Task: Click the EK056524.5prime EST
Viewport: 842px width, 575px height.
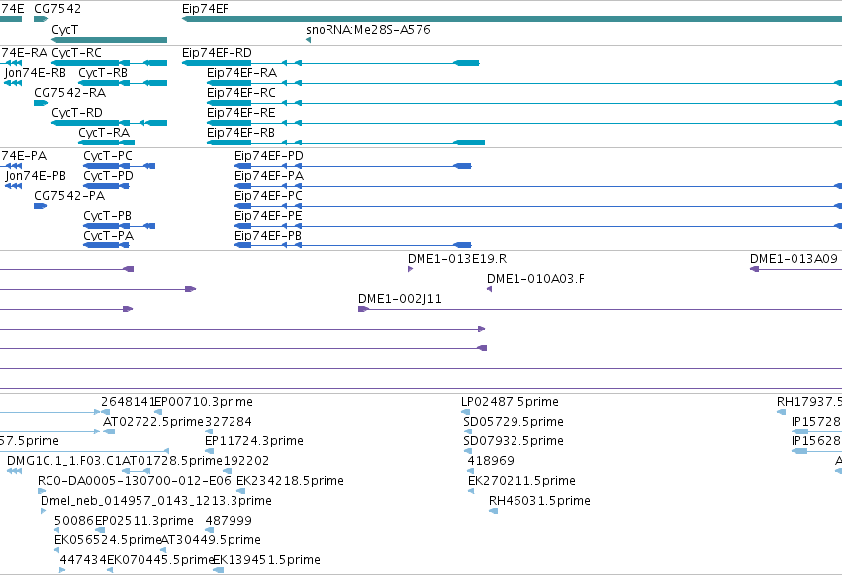Action: (x=57, y=550)
